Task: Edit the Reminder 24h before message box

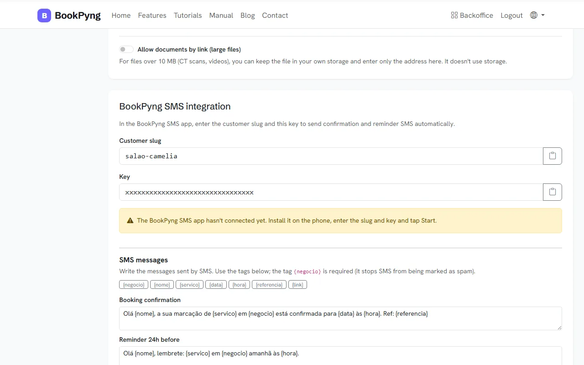Action: point(340,356)
